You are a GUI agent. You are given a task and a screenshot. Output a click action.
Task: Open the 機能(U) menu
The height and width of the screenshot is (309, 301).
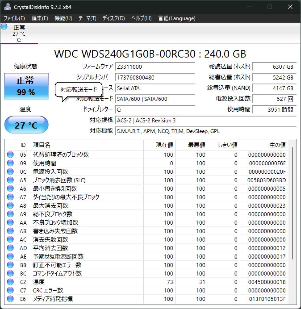[x=63, y=18]
